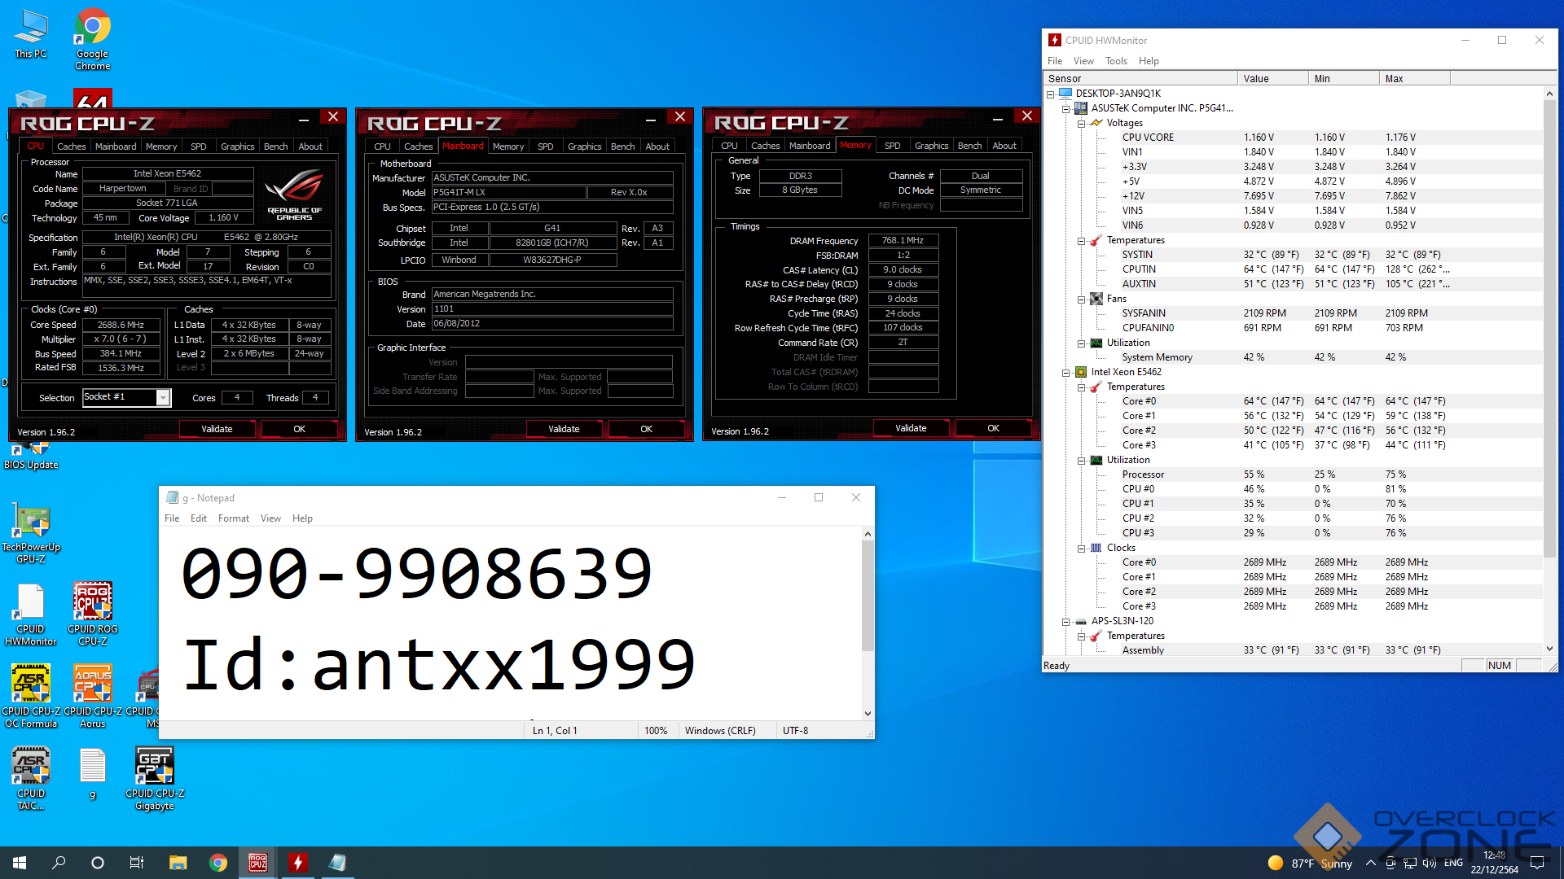Open the g text file on desktop
This screenshot has height=879, width=1564.
pos(93,774)
